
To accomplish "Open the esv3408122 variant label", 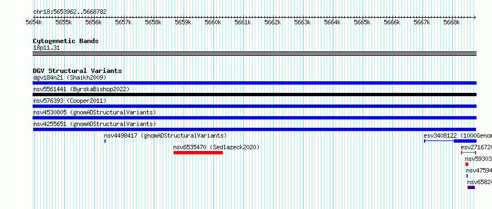I will pos(458,135).
